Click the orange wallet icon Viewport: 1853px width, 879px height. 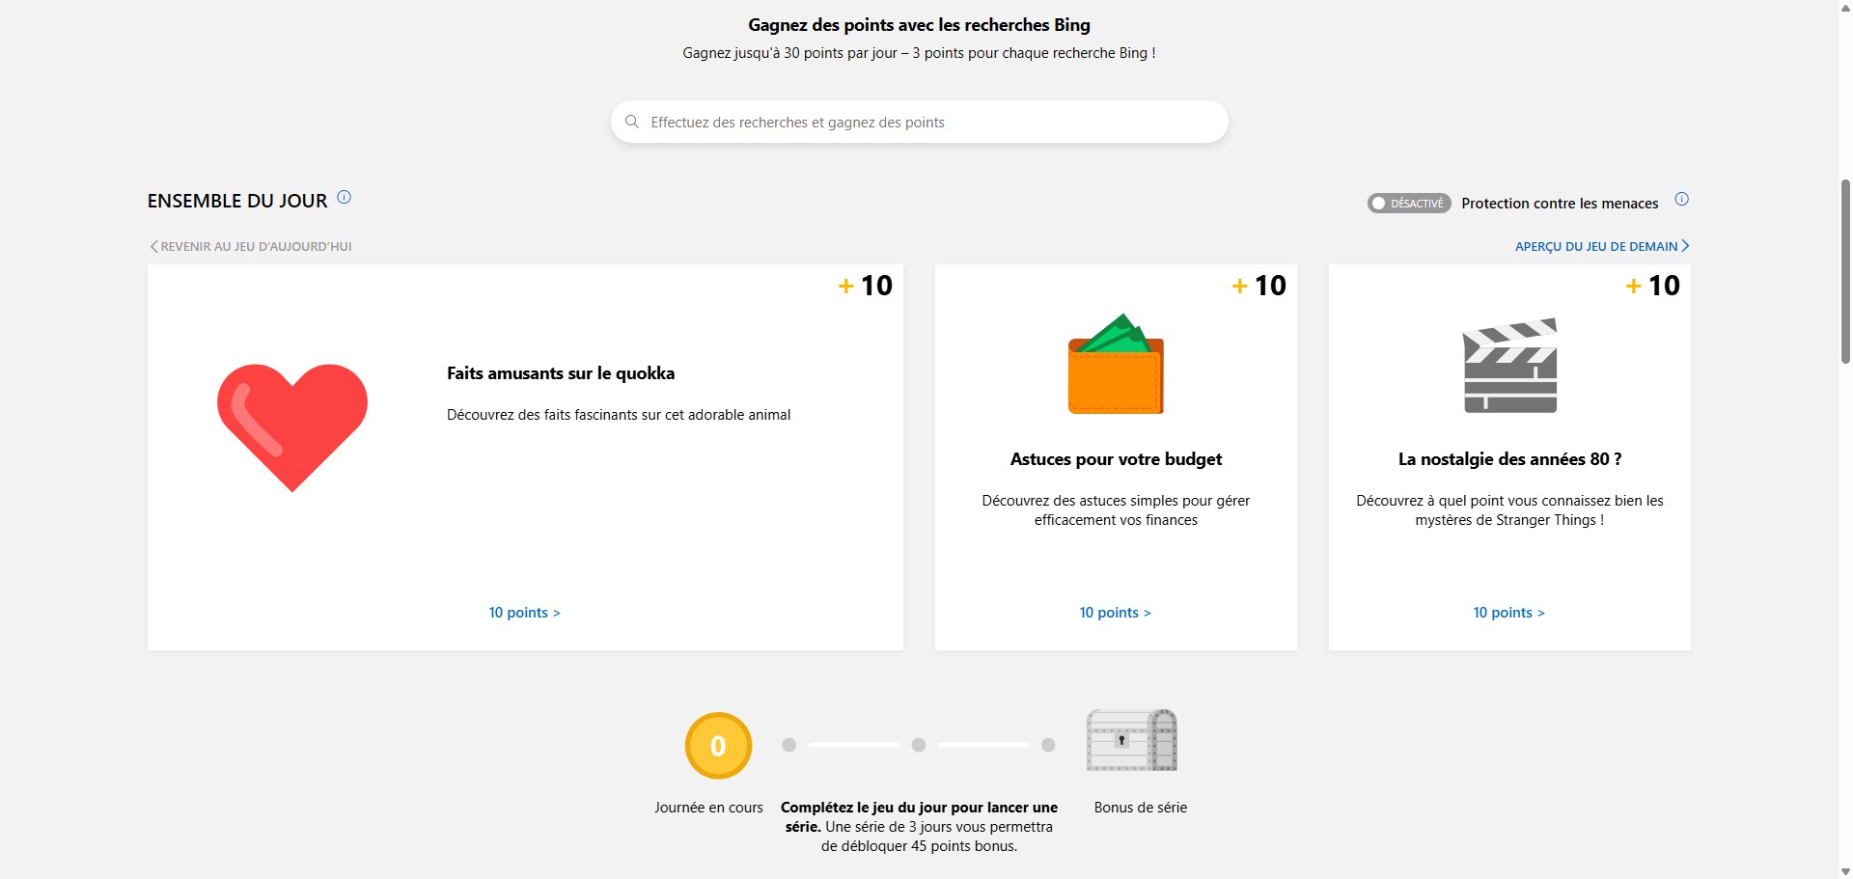click(1115, 366)
